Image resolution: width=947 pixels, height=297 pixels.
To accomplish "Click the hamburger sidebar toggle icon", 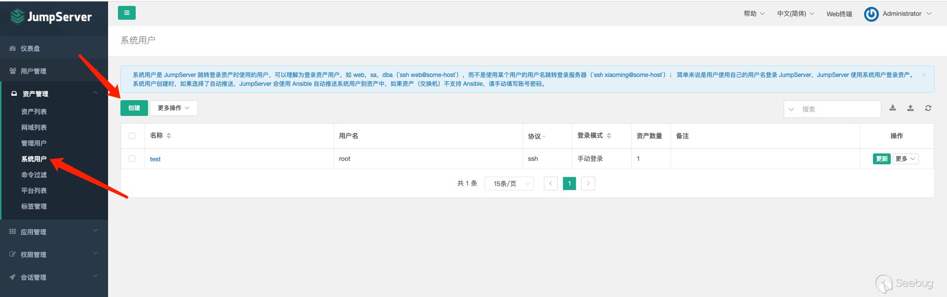I will 127,13.
